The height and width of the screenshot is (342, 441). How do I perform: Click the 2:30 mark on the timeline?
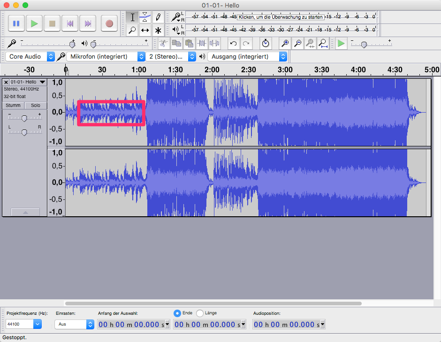coord(248,70)
